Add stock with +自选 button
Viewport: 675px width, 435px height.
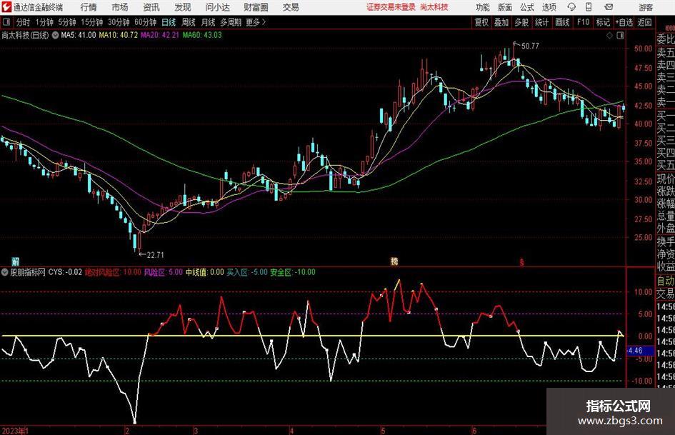624,22
